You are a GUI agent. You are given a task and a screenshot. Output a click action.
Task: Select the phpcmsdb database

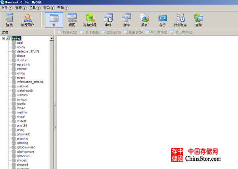[x=23, y=134]
